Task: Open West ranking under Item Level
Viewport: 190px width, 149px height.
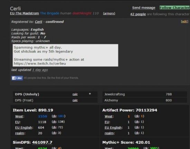Action: pyautogui.click(x=19, y=117)
